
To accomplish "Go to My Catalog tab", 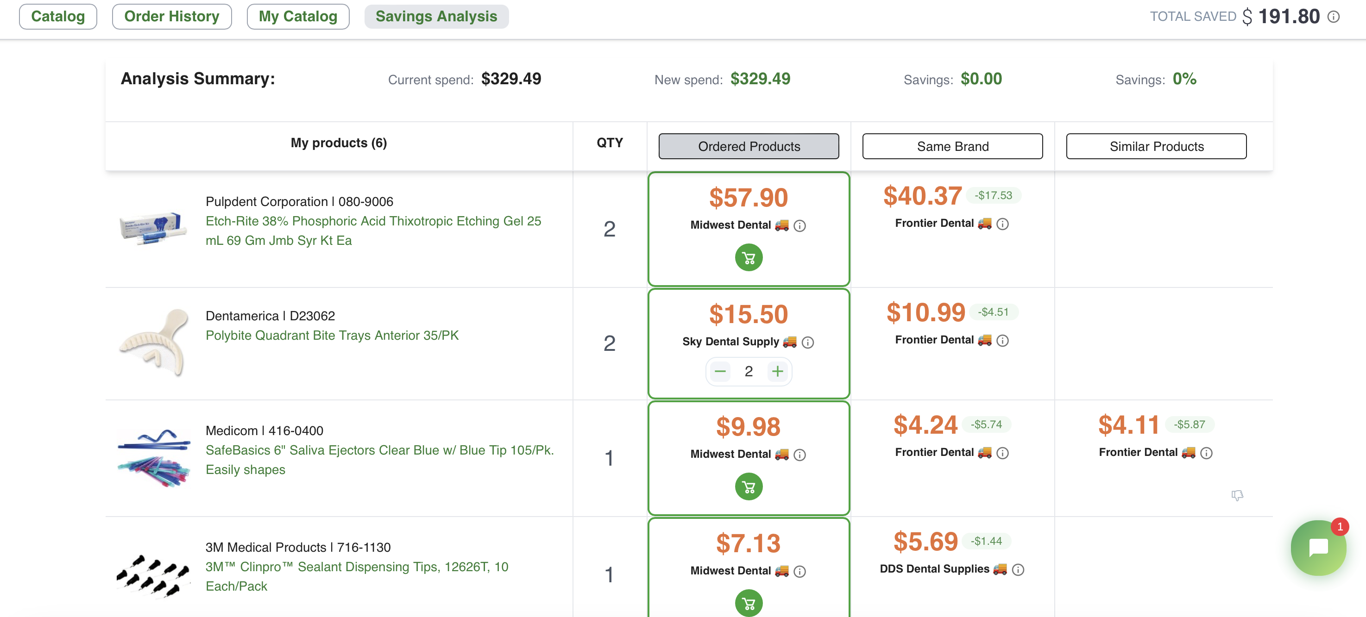I will pyautogui.click(x=297, y=17).
